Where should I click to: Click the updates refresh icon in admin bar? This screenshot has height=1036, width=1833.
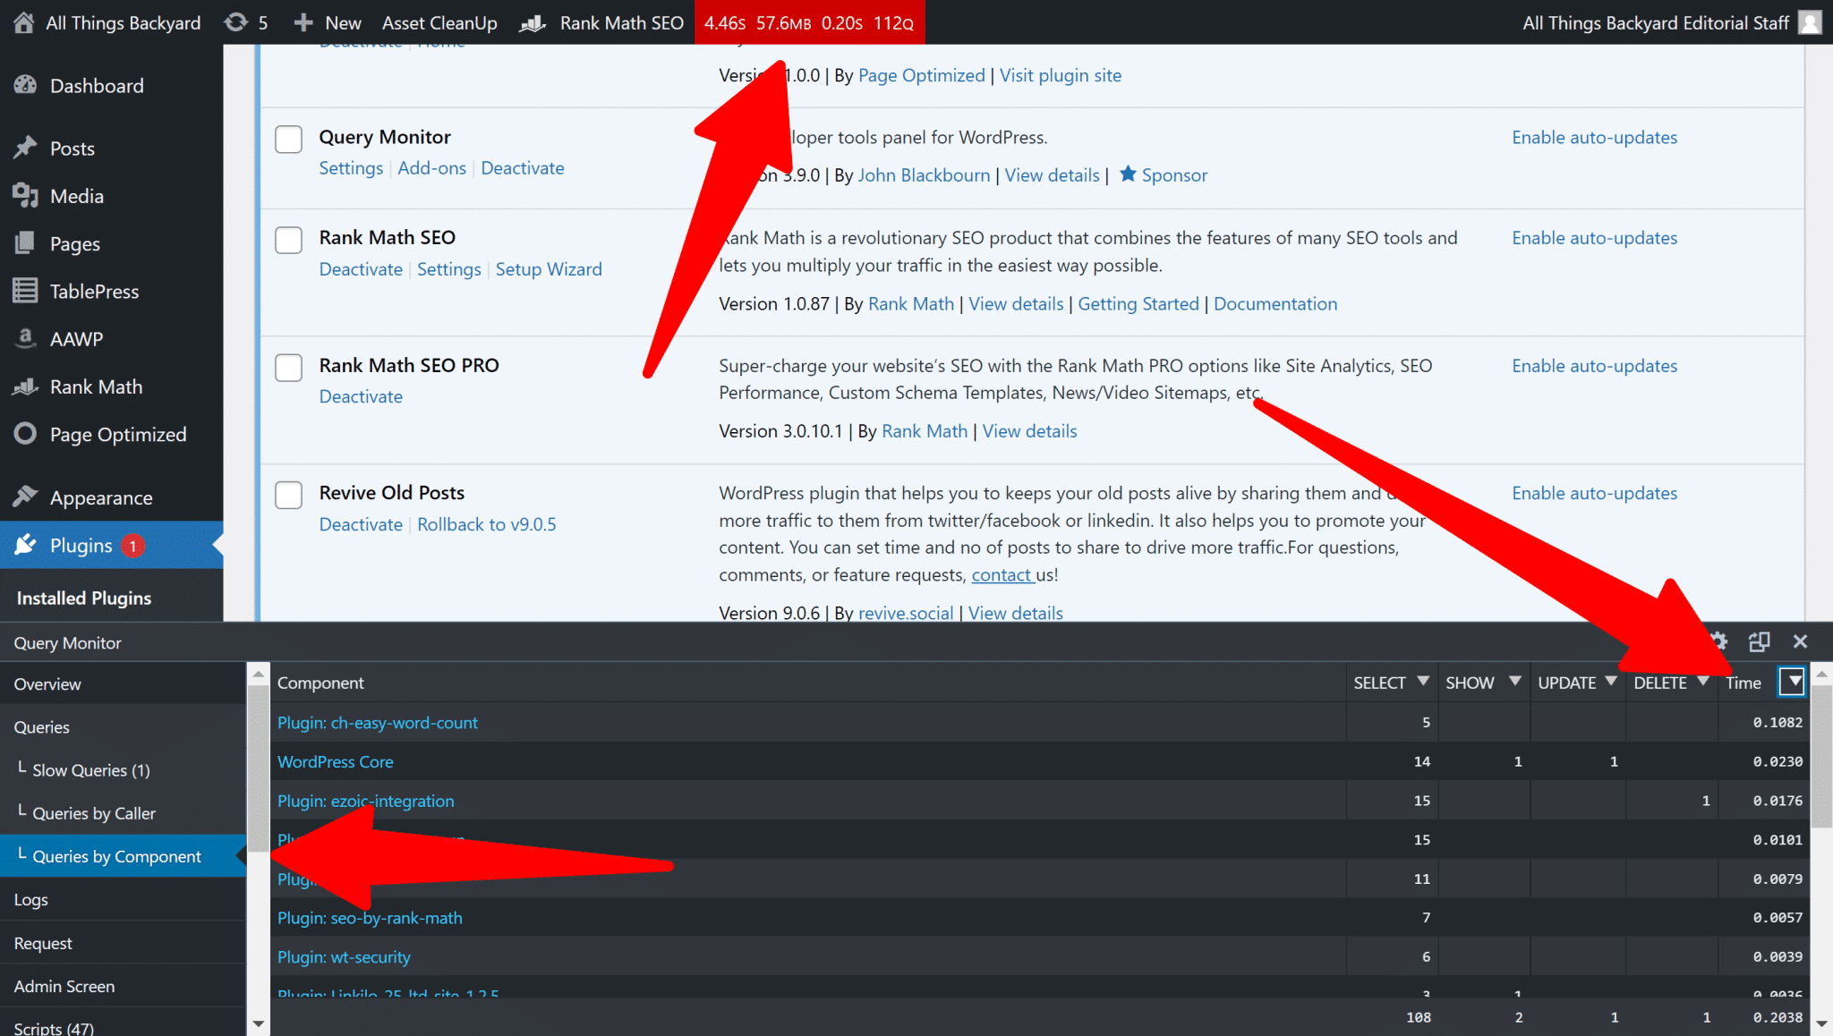pos(236,22)
